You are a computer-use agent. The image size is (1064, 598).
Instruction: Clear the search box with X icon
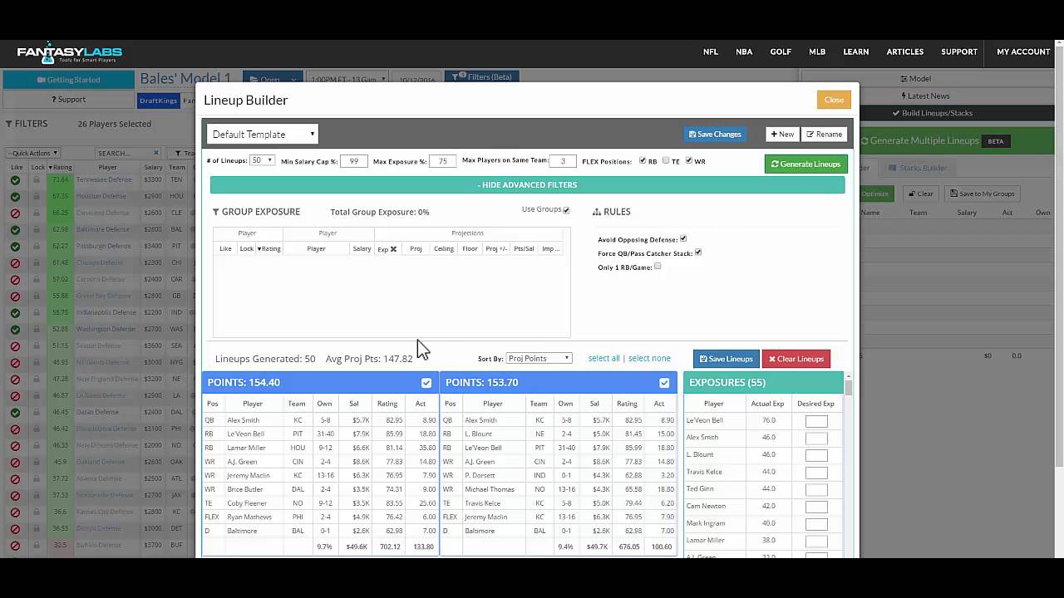click(155, 153)
